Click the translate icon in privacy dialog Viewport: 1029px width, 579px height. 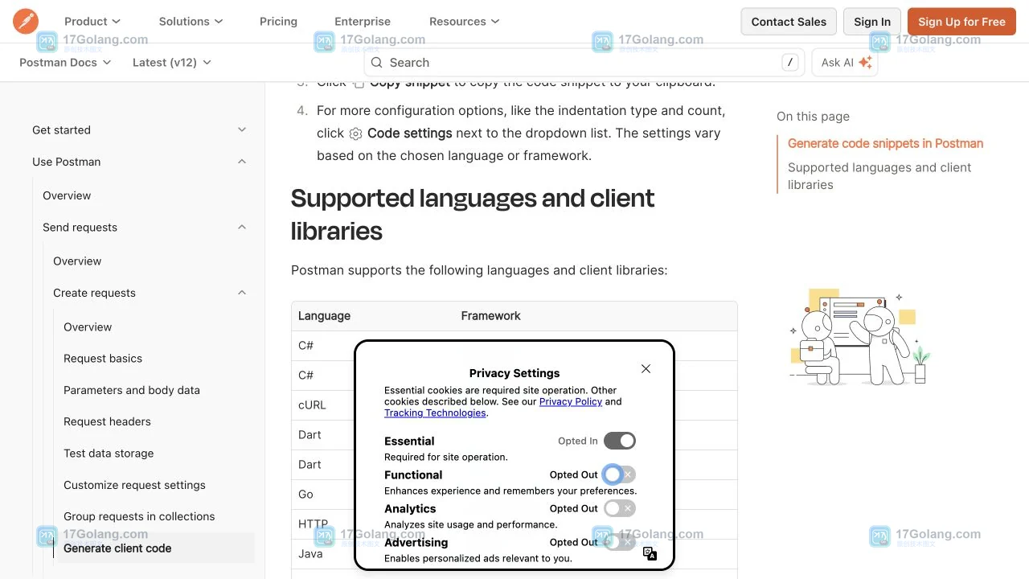pyautogui.click(x=650, y=553)
